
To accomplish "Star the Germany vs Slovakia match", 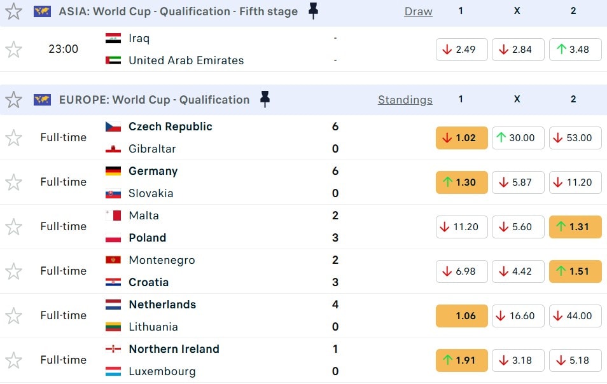I will click(x=13, y=182).
